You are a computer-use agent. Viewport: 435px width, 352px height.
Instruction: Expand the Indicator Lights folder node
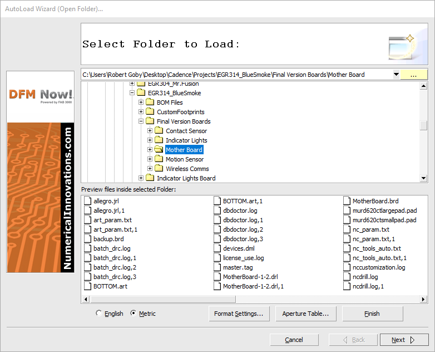click(150, 140)
